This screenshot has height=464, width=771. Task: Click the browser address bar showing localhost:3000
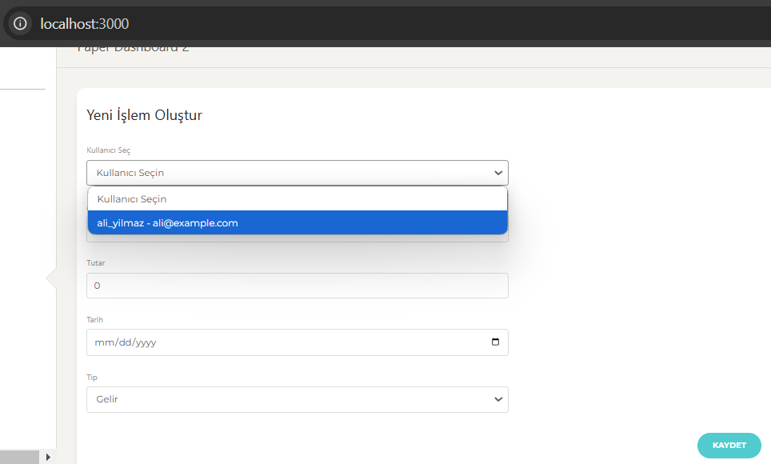pos(84,23)
